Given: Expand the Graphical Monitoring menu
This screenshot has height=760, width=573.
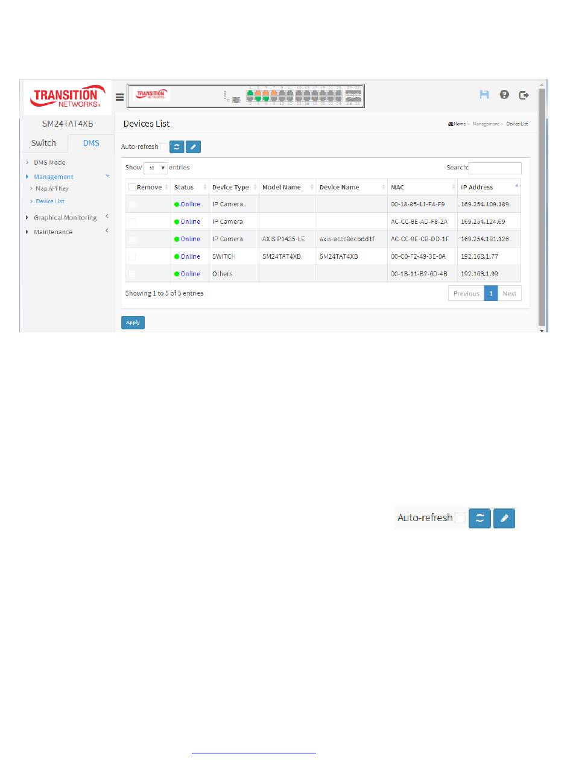Looking at the screenshot, I should 65,218.
